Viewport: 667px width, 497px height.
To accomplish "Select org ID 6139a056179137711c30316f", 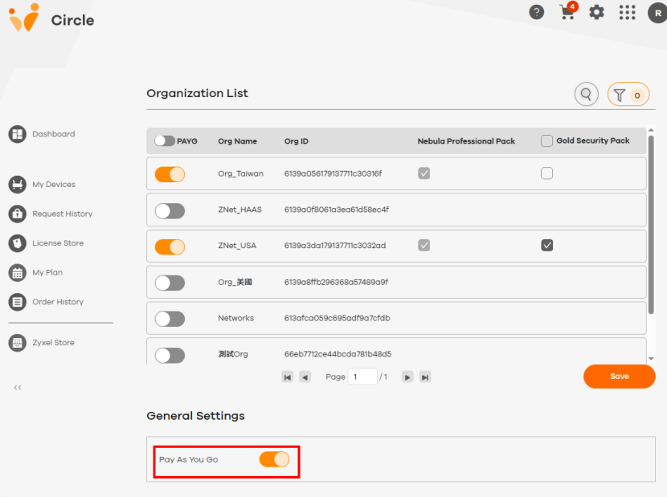I will (333, 173).
